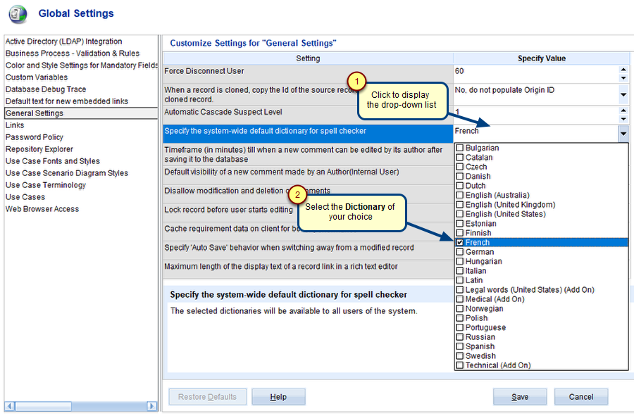Check the Swedish dictionary checkbox
Image resolution: width=634 pixels, height=416 pixels.
coord(460,356)
